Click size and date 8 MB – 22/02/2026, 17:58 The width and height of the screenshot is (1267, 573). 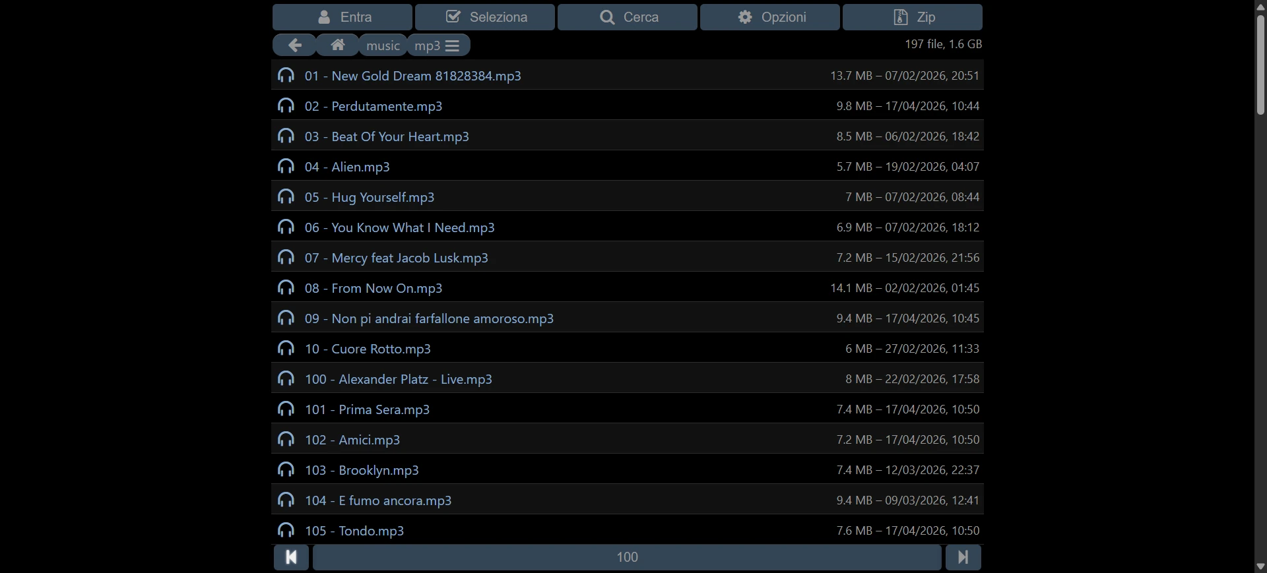point(913,379)
